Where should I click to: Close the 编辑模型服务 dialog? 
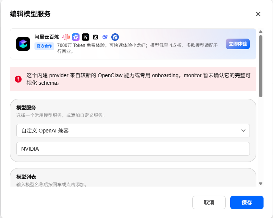pyautogui.click(x=258, y=14)
